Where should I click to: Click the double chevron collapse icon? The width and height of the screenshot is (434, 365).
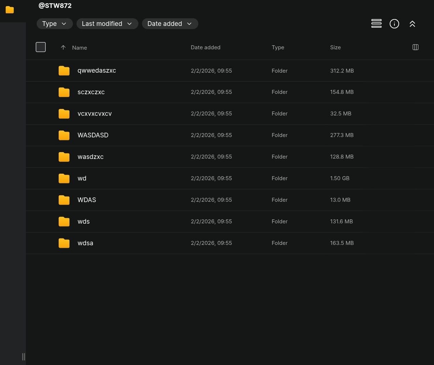pos(412,24)
